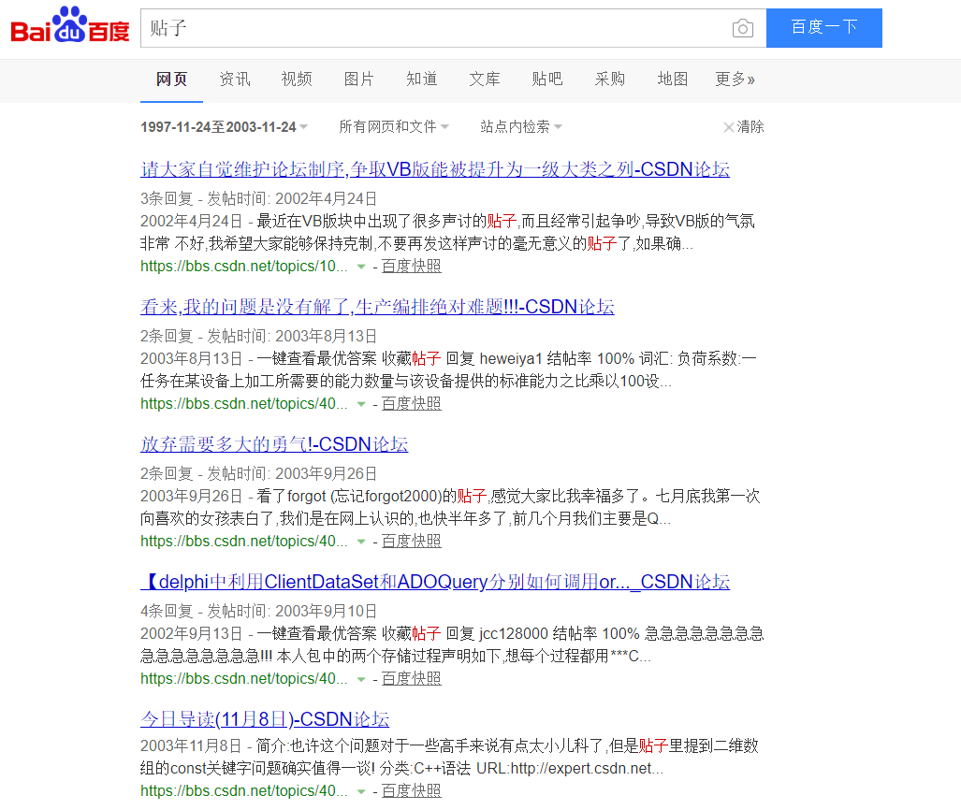Viewport: 961px width, 810px height.
Task: Click green arrow beside delphi result URL
Action: click(x=361, y=679)
